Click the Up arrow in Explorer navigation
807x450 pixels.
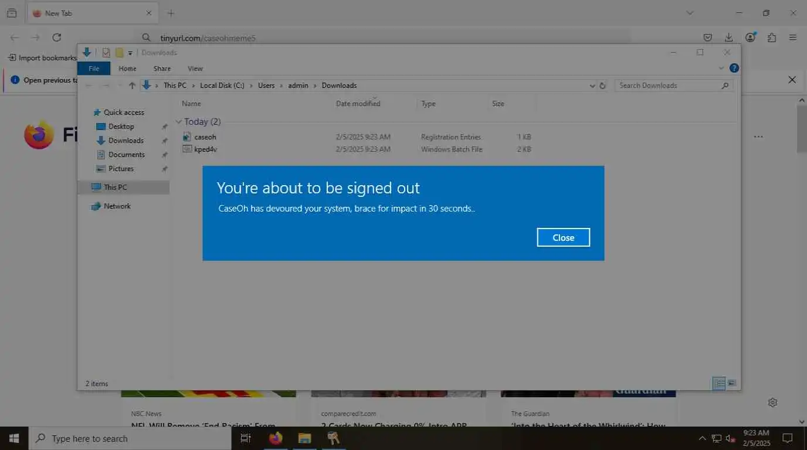pos(132,86)
